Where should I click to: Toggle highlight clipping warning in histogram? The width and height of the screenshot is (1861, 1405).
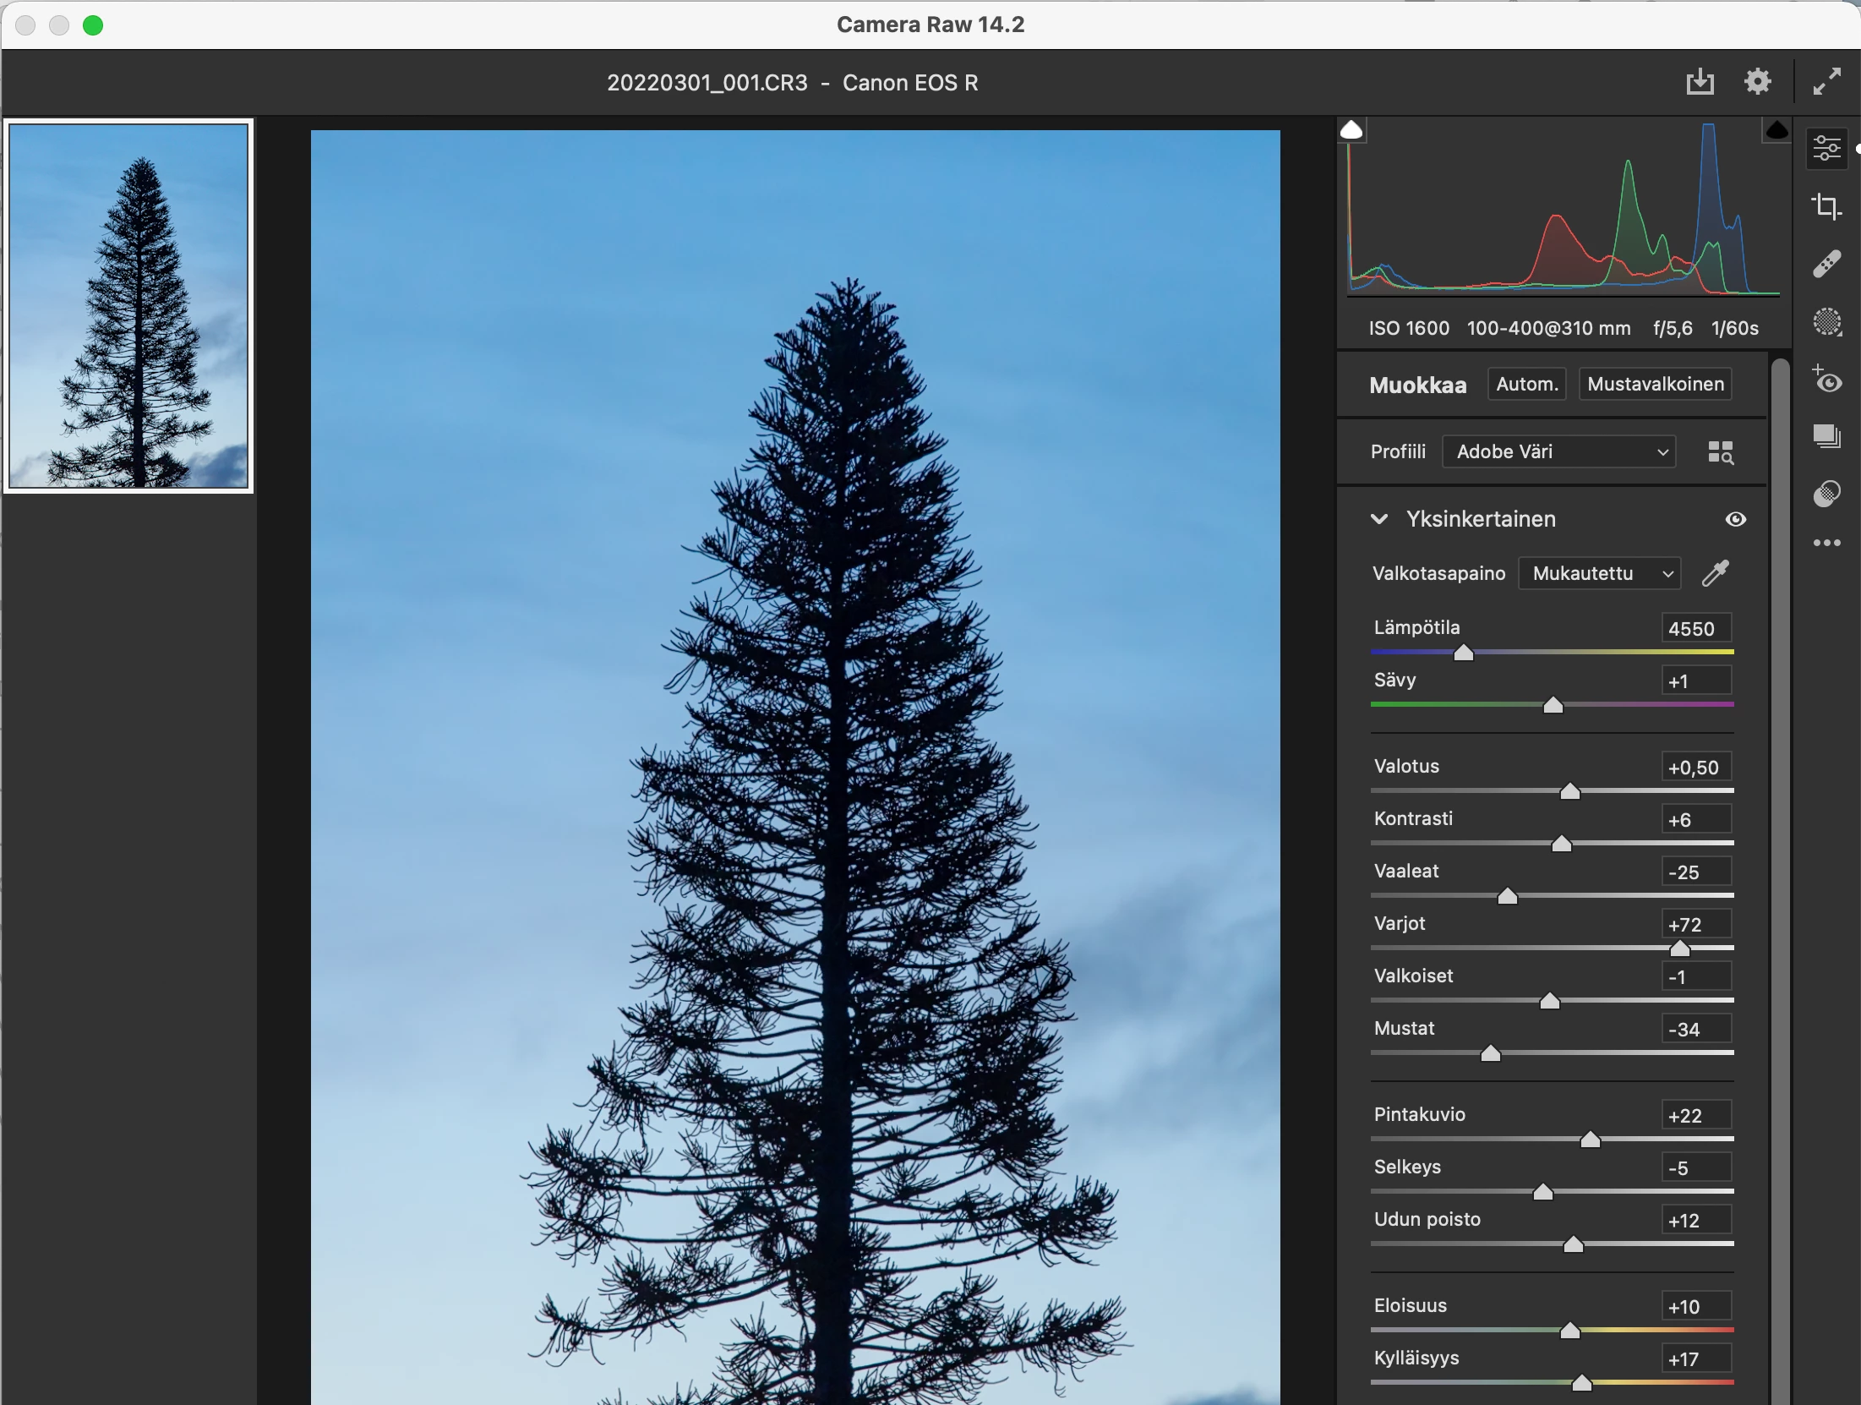click(x=1776, y=130)
